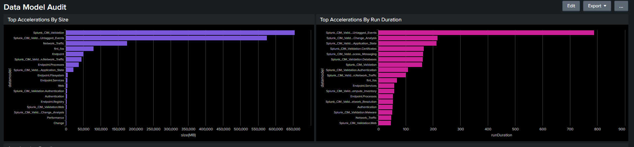
Task: Click the Databases bar in the Run Duration chart
Action: click(x=401, y=59)
